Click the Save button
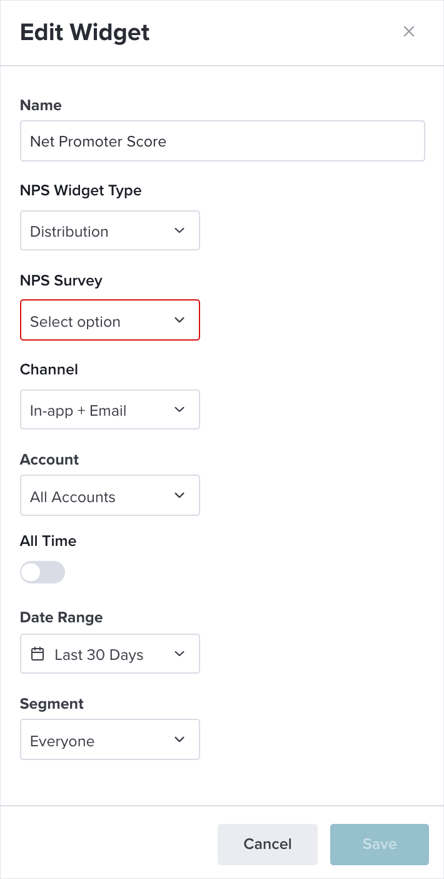Image resolution: width=444 pixels, height=879 pixels. pyautogui.click(x=380, y=844)
